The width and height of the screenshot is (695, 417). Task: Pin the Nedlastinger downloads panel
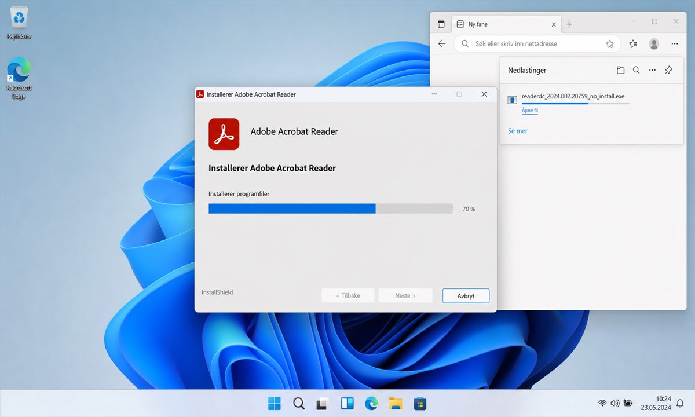click(668, 70)
